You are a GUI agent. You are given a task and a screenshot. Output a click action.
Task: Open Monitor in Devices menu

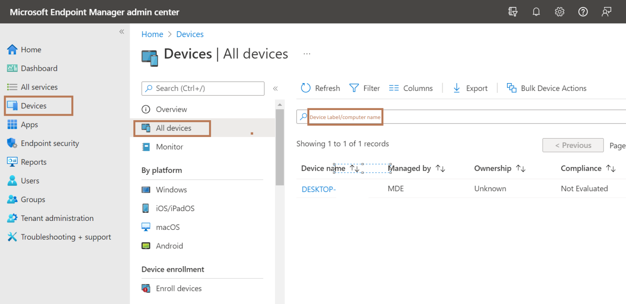click(170, 147)
